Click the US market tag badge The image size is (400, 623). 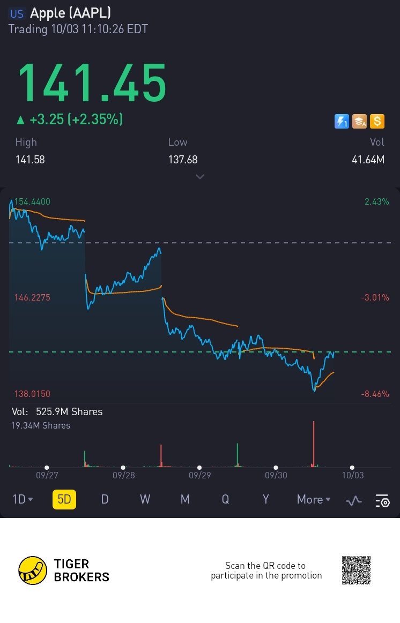17,14
